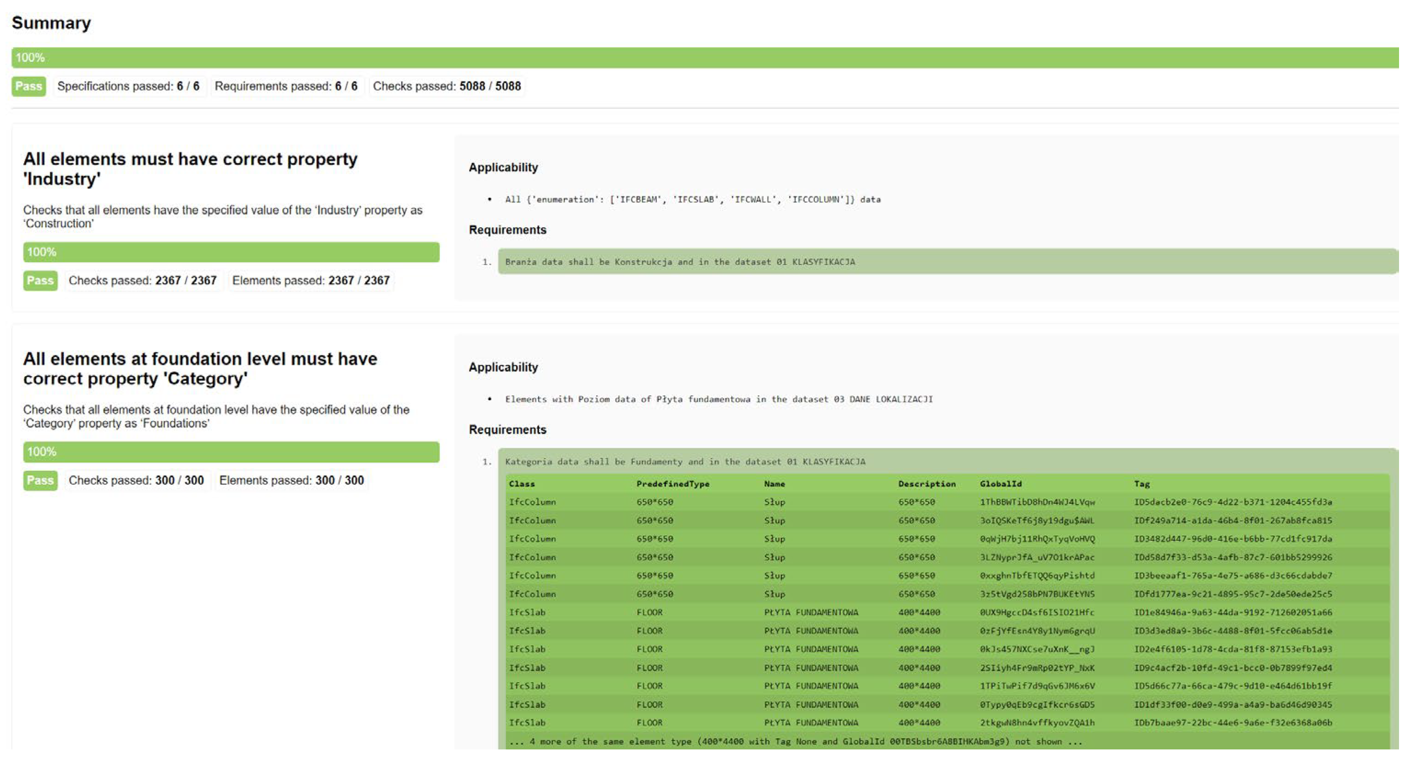This screenshot has height=760, width=1411.
Task: Select the first IfcColumn row in the table
Action: coord(920,502)
